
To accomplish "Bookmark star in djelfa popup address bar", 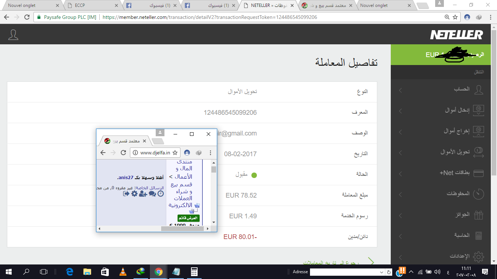I will tap(175, 153).
